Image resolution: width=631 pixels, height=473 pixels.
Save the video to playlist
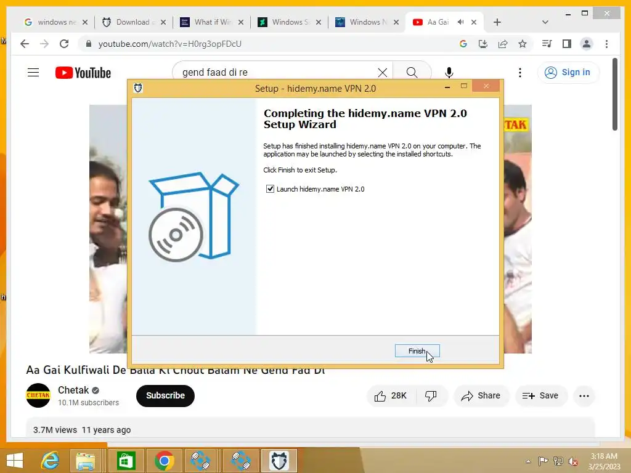pos(541,396)
